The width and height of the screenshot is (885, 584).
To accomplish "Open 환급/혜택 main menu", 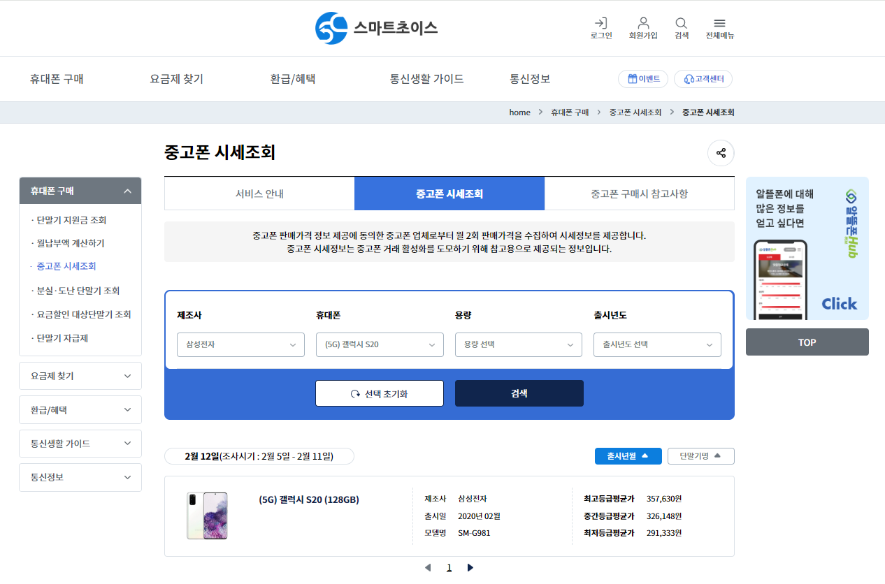I will pyautogui.click(x=293, y=79).
